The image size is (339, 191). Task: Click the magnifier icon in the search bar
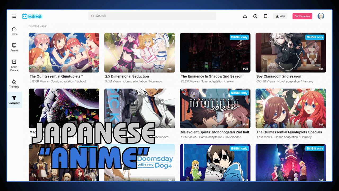[x=92, y=16]
